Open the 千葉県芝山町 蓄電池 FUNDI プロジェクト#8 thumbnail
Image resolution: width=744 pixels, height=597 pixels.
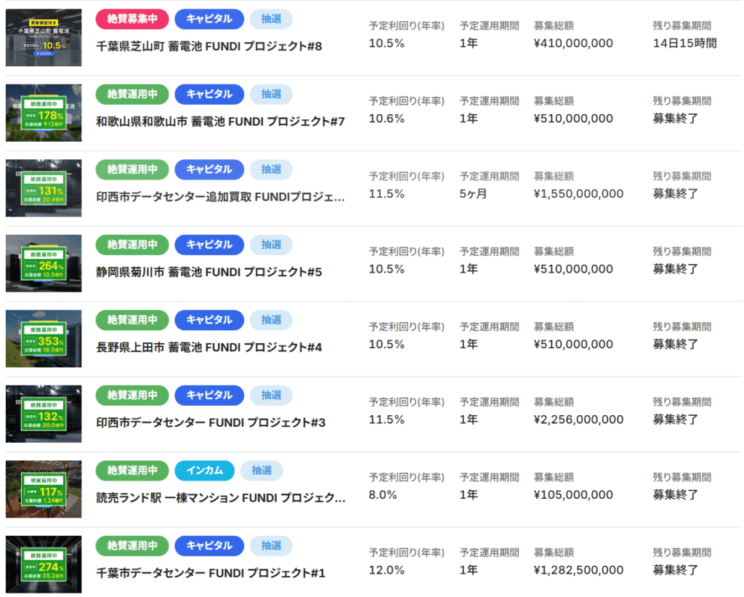click(x=44, y=38)
